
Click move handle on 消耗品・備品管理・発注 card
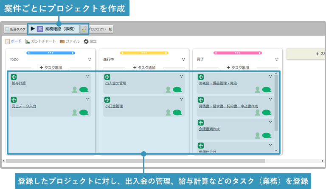point(201,77)
